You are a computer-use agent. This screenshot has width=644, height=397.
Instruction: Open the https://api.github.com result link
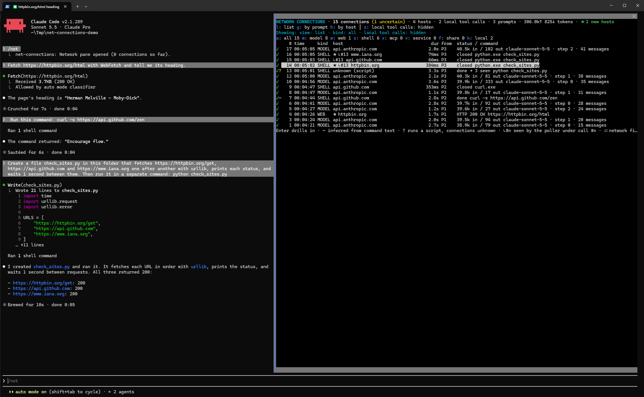(41, 288)
